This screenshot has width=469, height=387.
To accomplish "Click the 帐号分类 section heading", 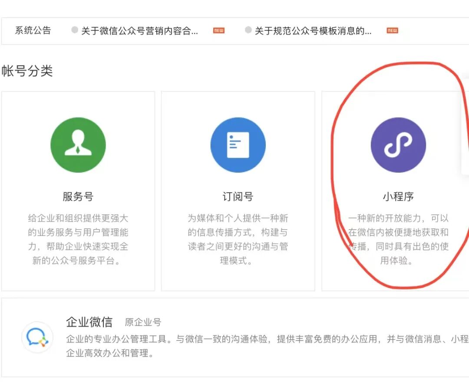I will tap(27, 71).
